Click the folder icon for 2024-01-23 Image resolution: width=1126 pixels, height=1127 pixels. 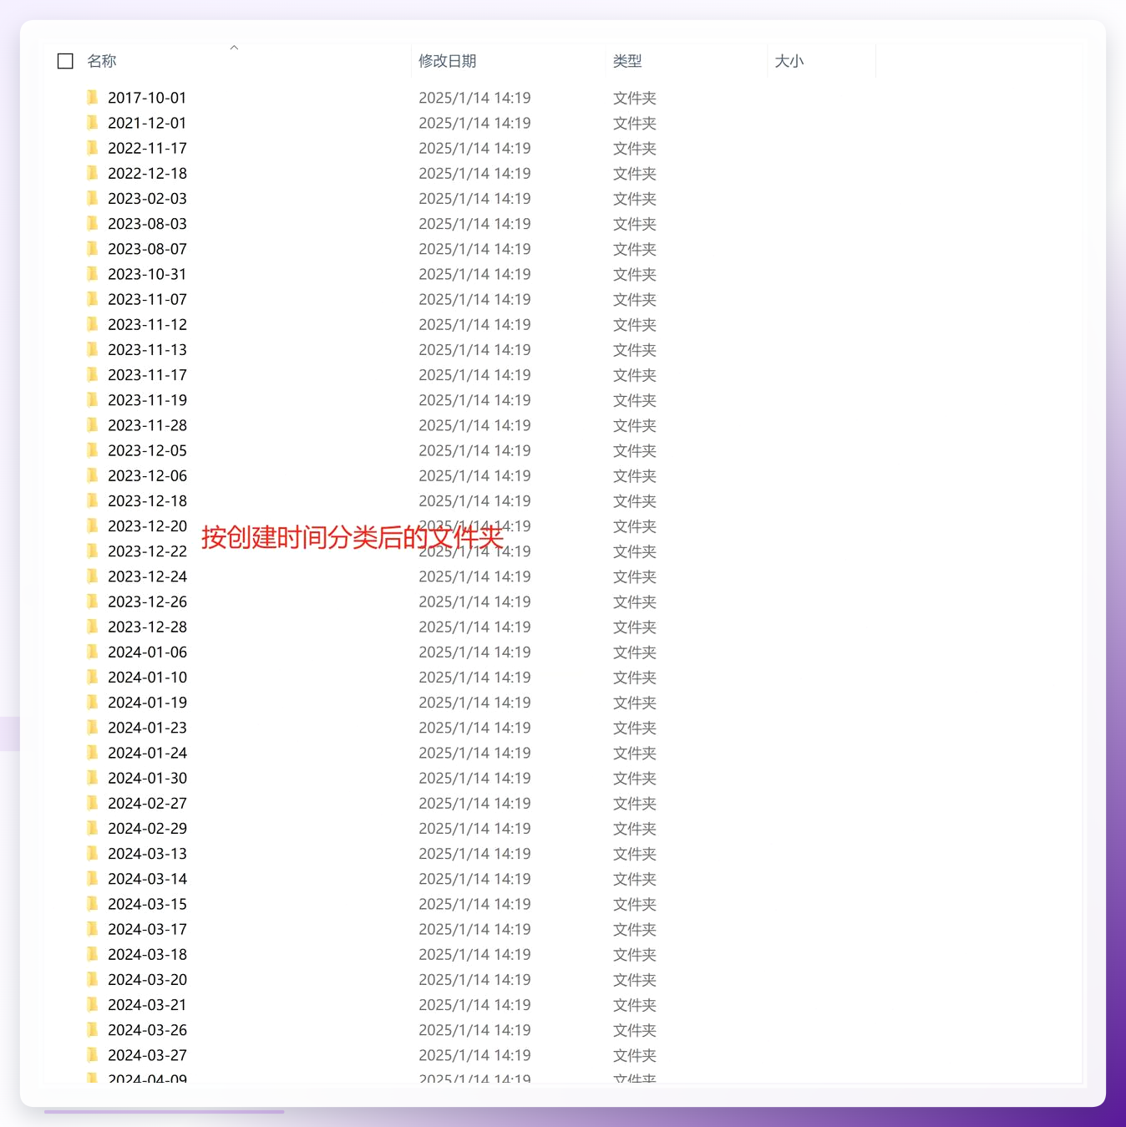(93, 728)
